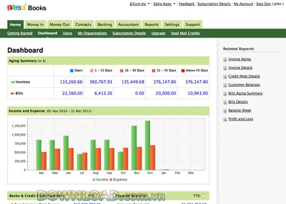Open the Money In tab
The width and height of the screenshot is (286, 204).
[x=36, y=25]
